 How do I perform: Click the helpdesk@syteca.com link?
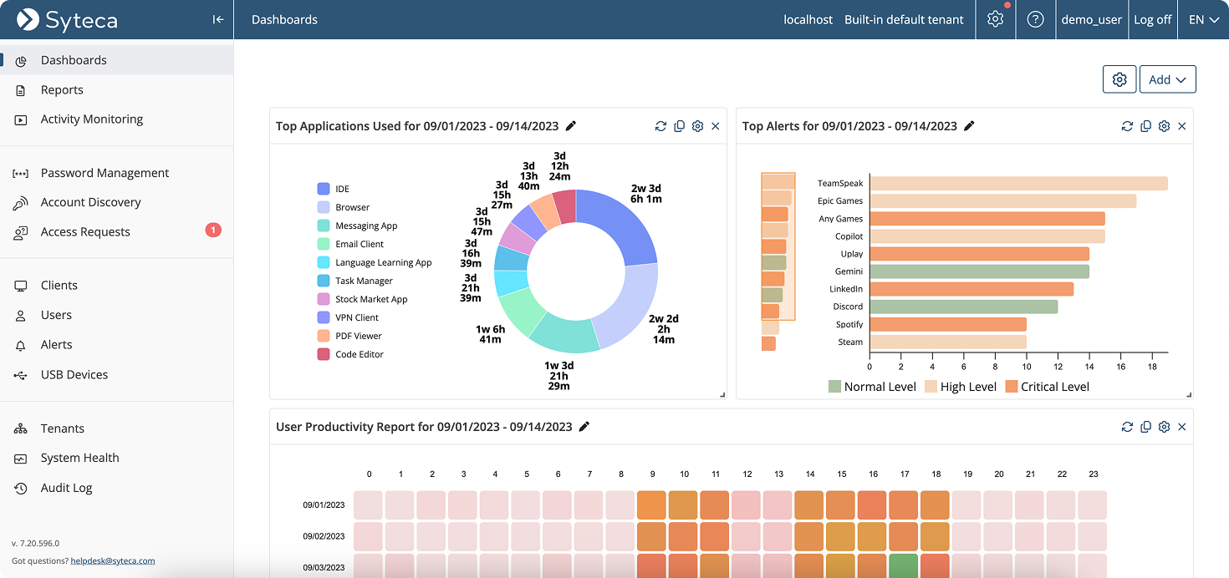[113, 560]
